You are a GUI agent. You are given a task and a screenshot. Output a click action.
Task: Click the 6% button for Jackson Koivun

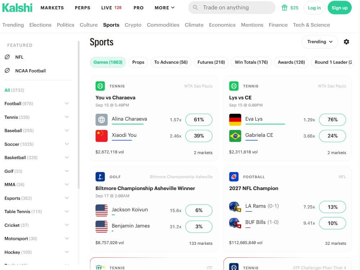pyautogui.click(x=199, y=210)
